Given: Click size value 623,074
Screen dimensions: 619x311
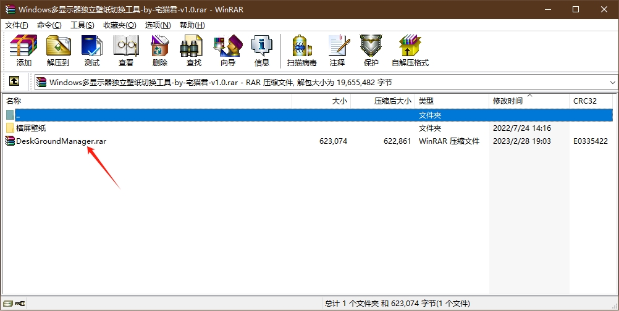Looking at the screenshot, I should 333,141.
